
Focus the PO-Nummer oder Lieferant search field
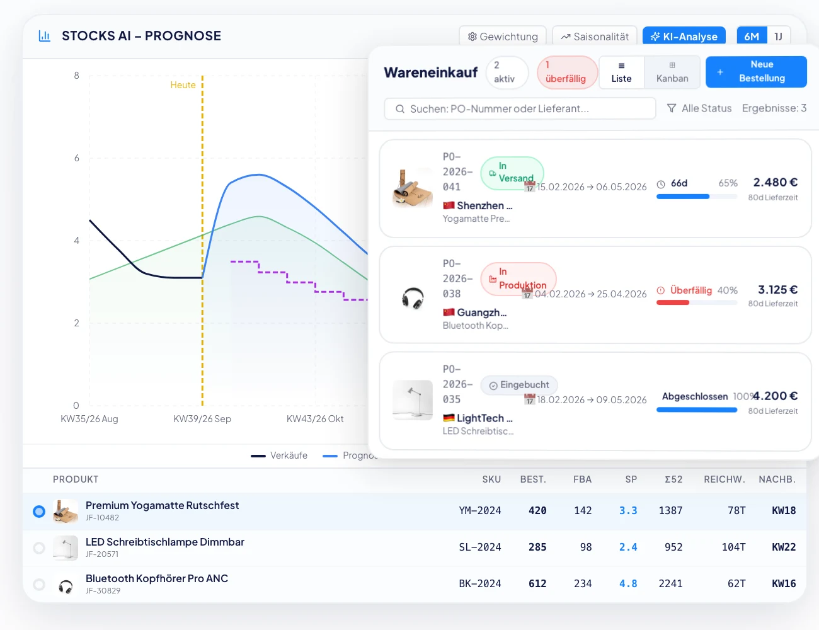pyautogui.click(x=520, y=108)
